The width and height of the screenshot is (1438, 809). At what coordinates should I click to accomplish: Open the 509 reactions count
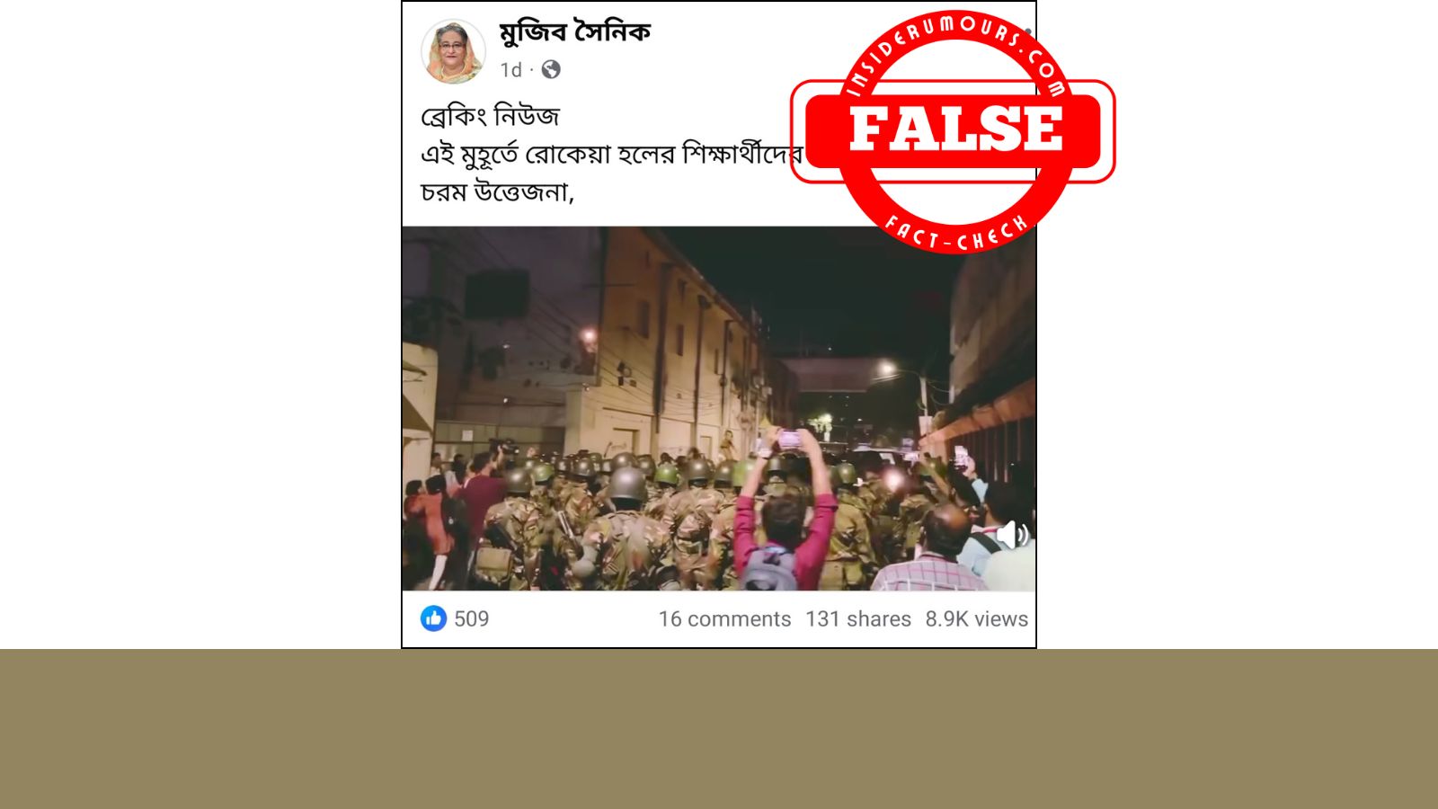tap(471, 618)
